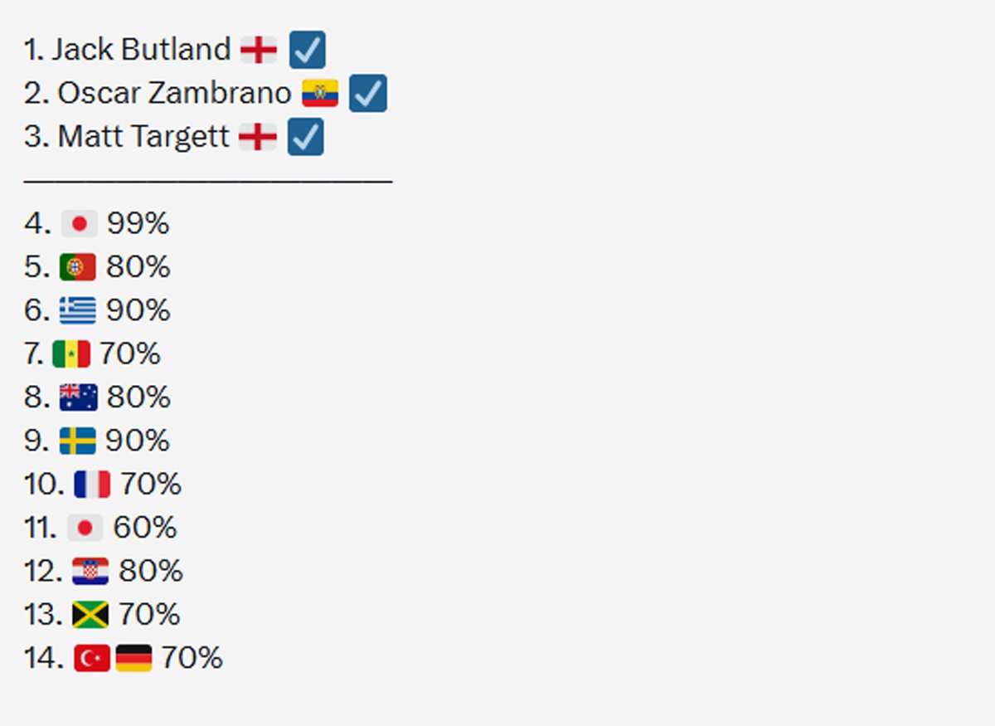Click the Portugal flag on line 5
995x726 pixels.
(78, 267)
